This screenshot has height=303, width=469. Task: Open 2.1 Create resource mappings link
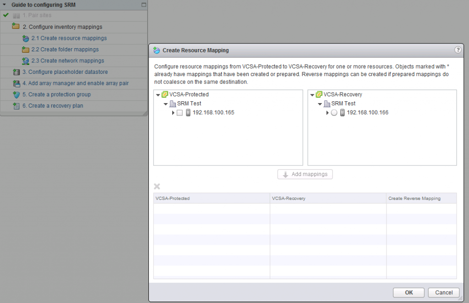[x=69, y=39]
